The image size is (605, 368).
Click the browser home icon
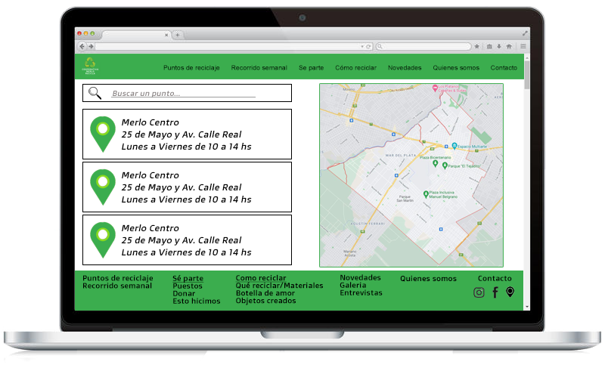[509, 46]
